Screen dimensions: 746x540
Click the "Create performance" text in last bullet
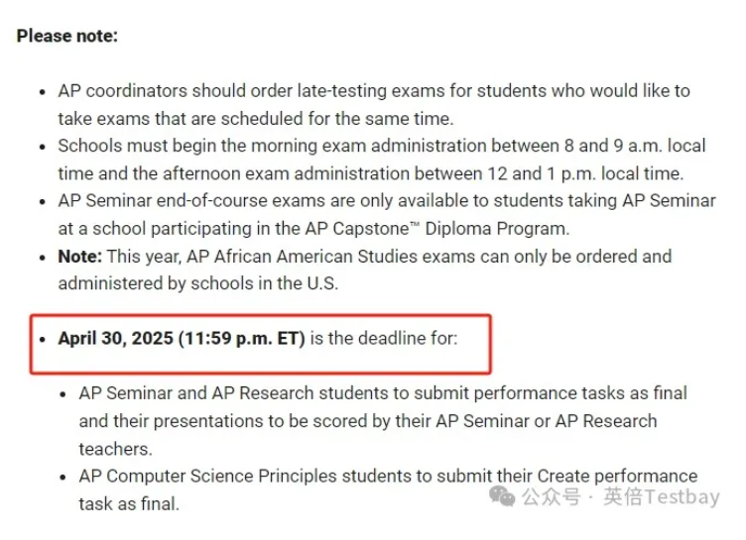(x=617, y=477)
